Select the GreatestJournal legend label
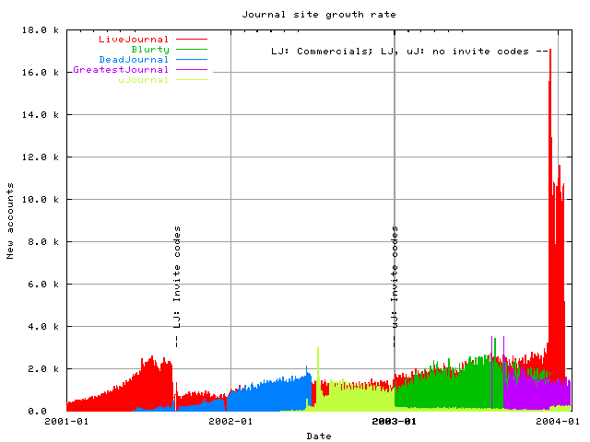The height and width of the screenshot is (442, 590). point(121,70)
